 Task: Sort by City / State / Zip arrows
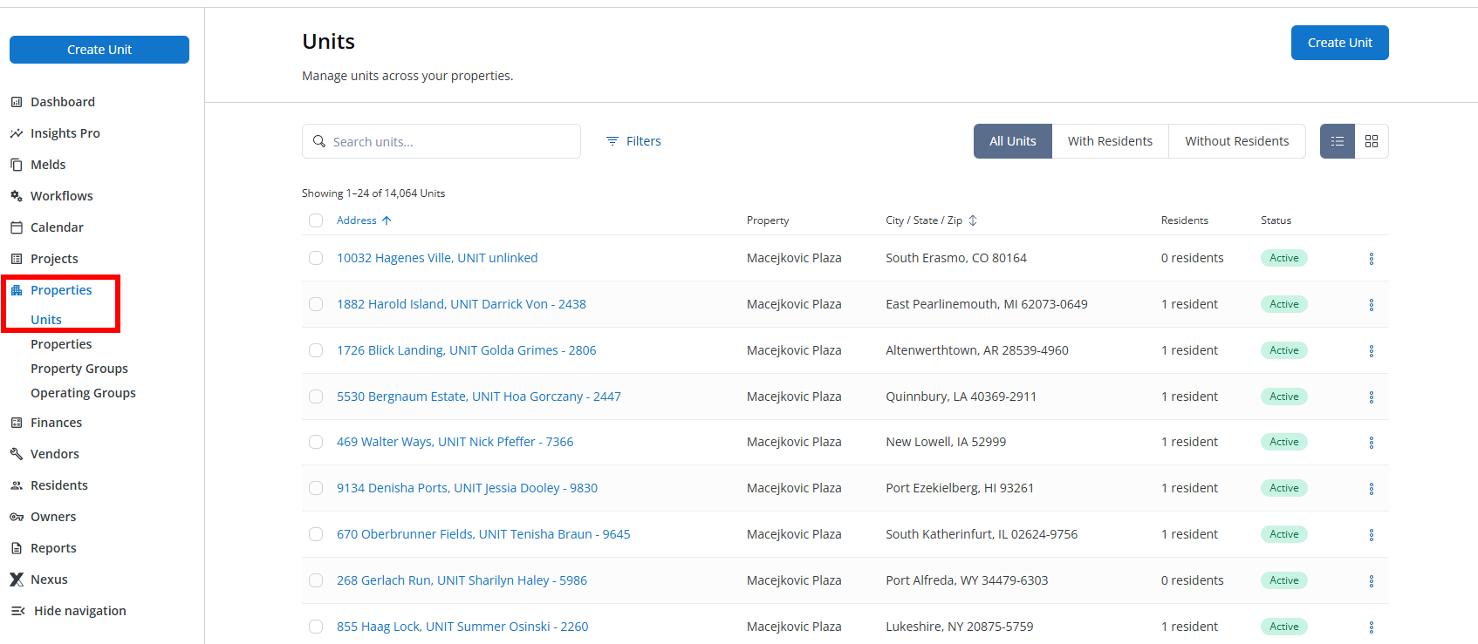point(973,220)
